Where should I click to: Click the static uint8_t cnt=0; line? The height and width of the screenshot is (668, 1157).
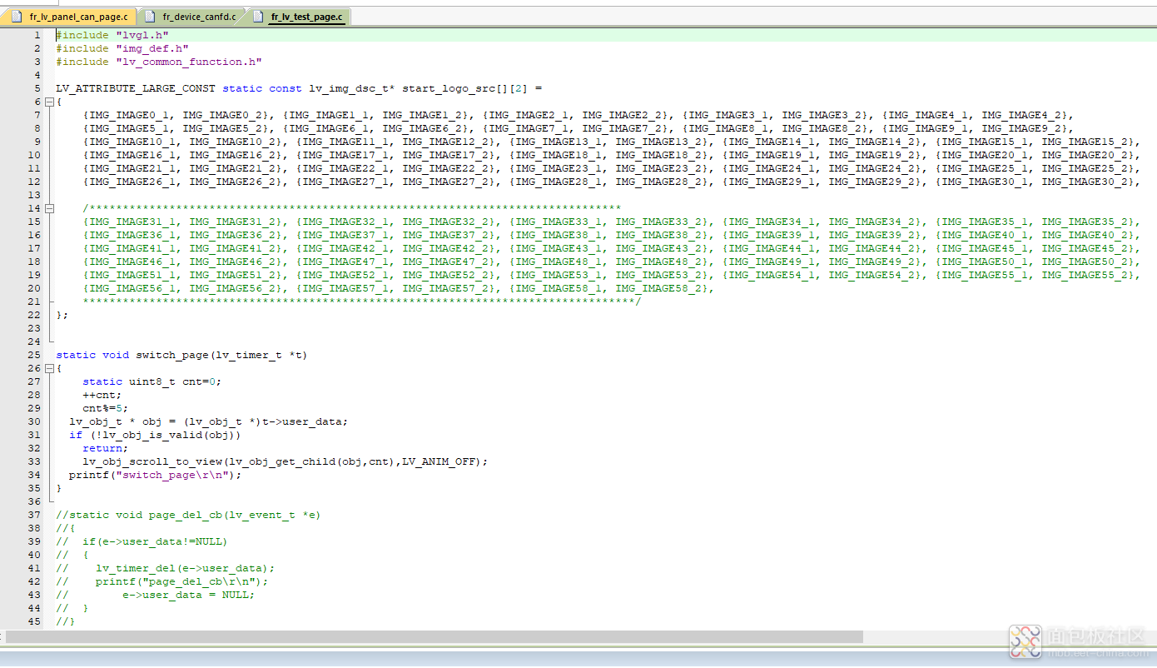click(x=152, y=381)
